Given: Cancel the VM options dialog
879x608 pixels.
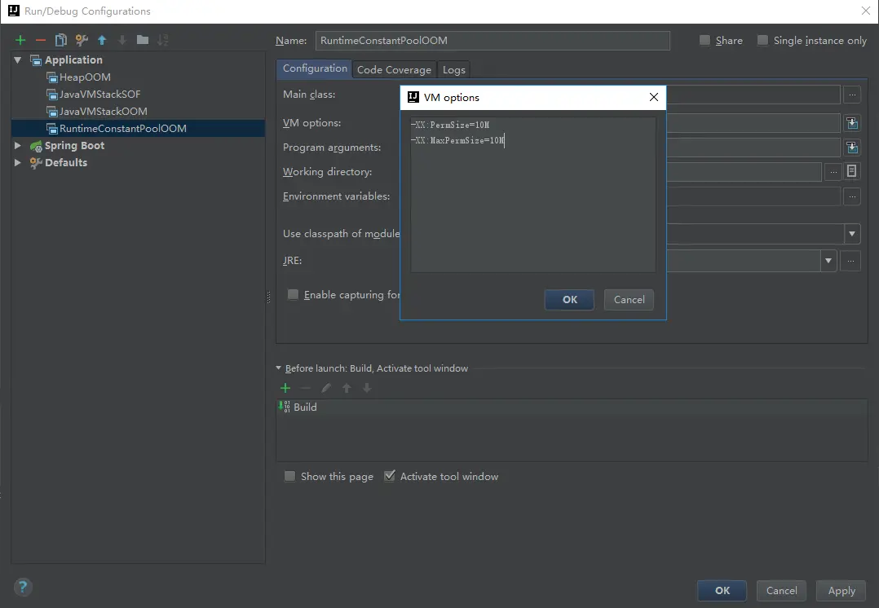Looking at the screenshot, I should click(629, 300).
